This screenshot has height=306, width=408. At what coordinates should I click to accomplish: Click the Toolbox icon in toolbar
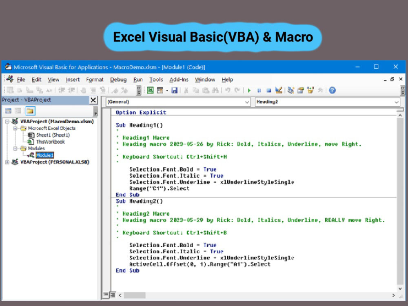click(x=320, y=90)
